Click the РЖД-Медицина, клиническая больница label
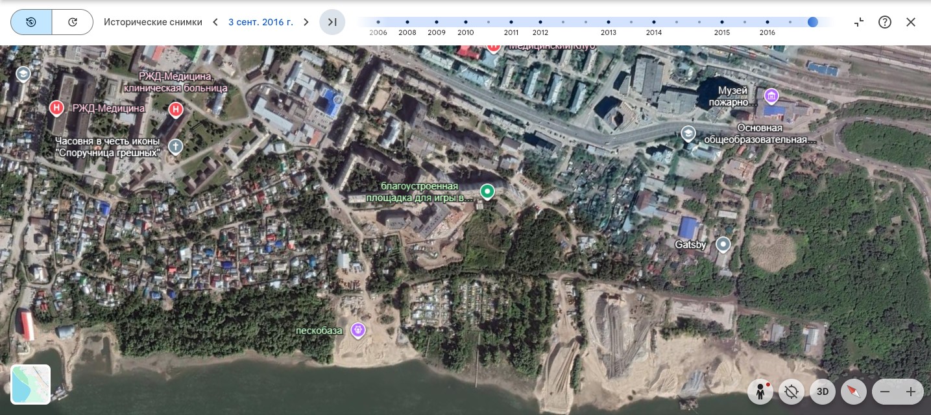The height and width of the screenshot is (415, 931). (175, 82)
